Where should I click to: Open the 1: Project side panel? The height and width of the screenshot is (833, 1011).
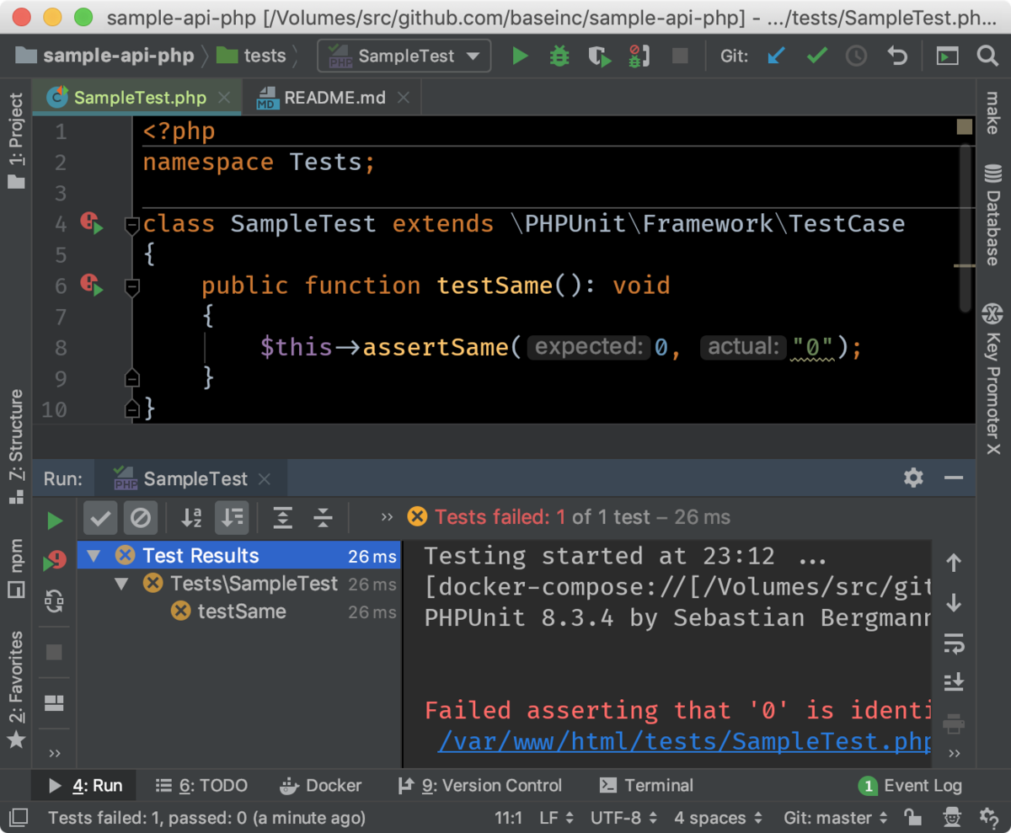tap(15, 142)
